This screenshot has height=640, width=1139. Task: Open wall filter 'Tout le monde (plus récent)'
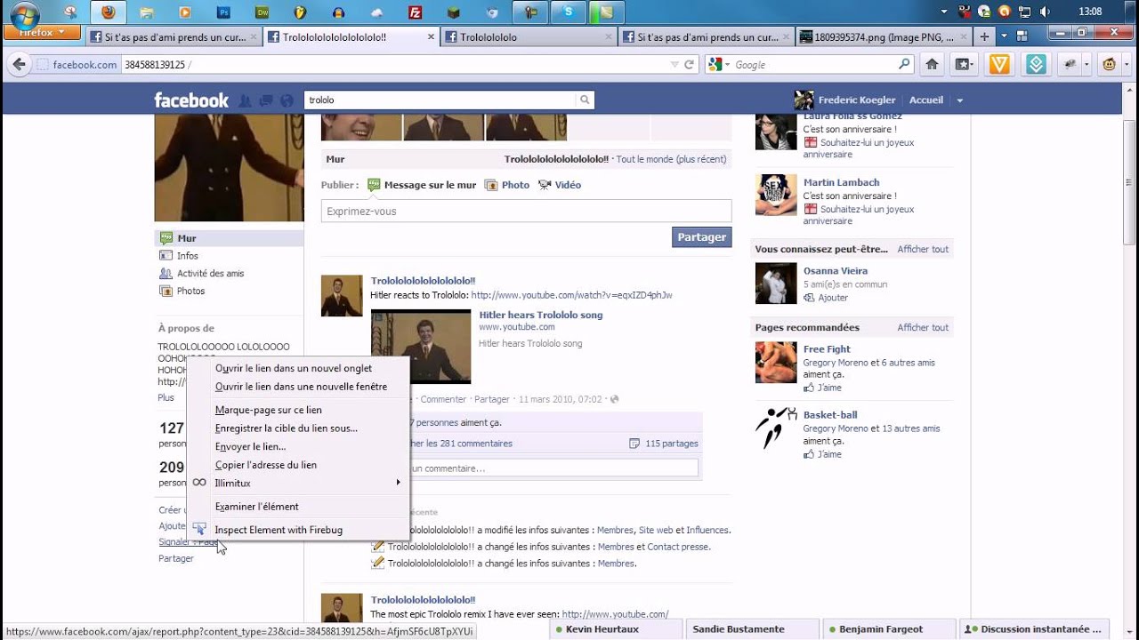tap(671, 159)
